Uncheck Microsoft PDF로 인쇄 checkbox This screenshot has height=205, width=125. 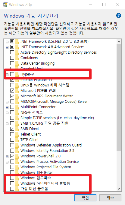12,90
